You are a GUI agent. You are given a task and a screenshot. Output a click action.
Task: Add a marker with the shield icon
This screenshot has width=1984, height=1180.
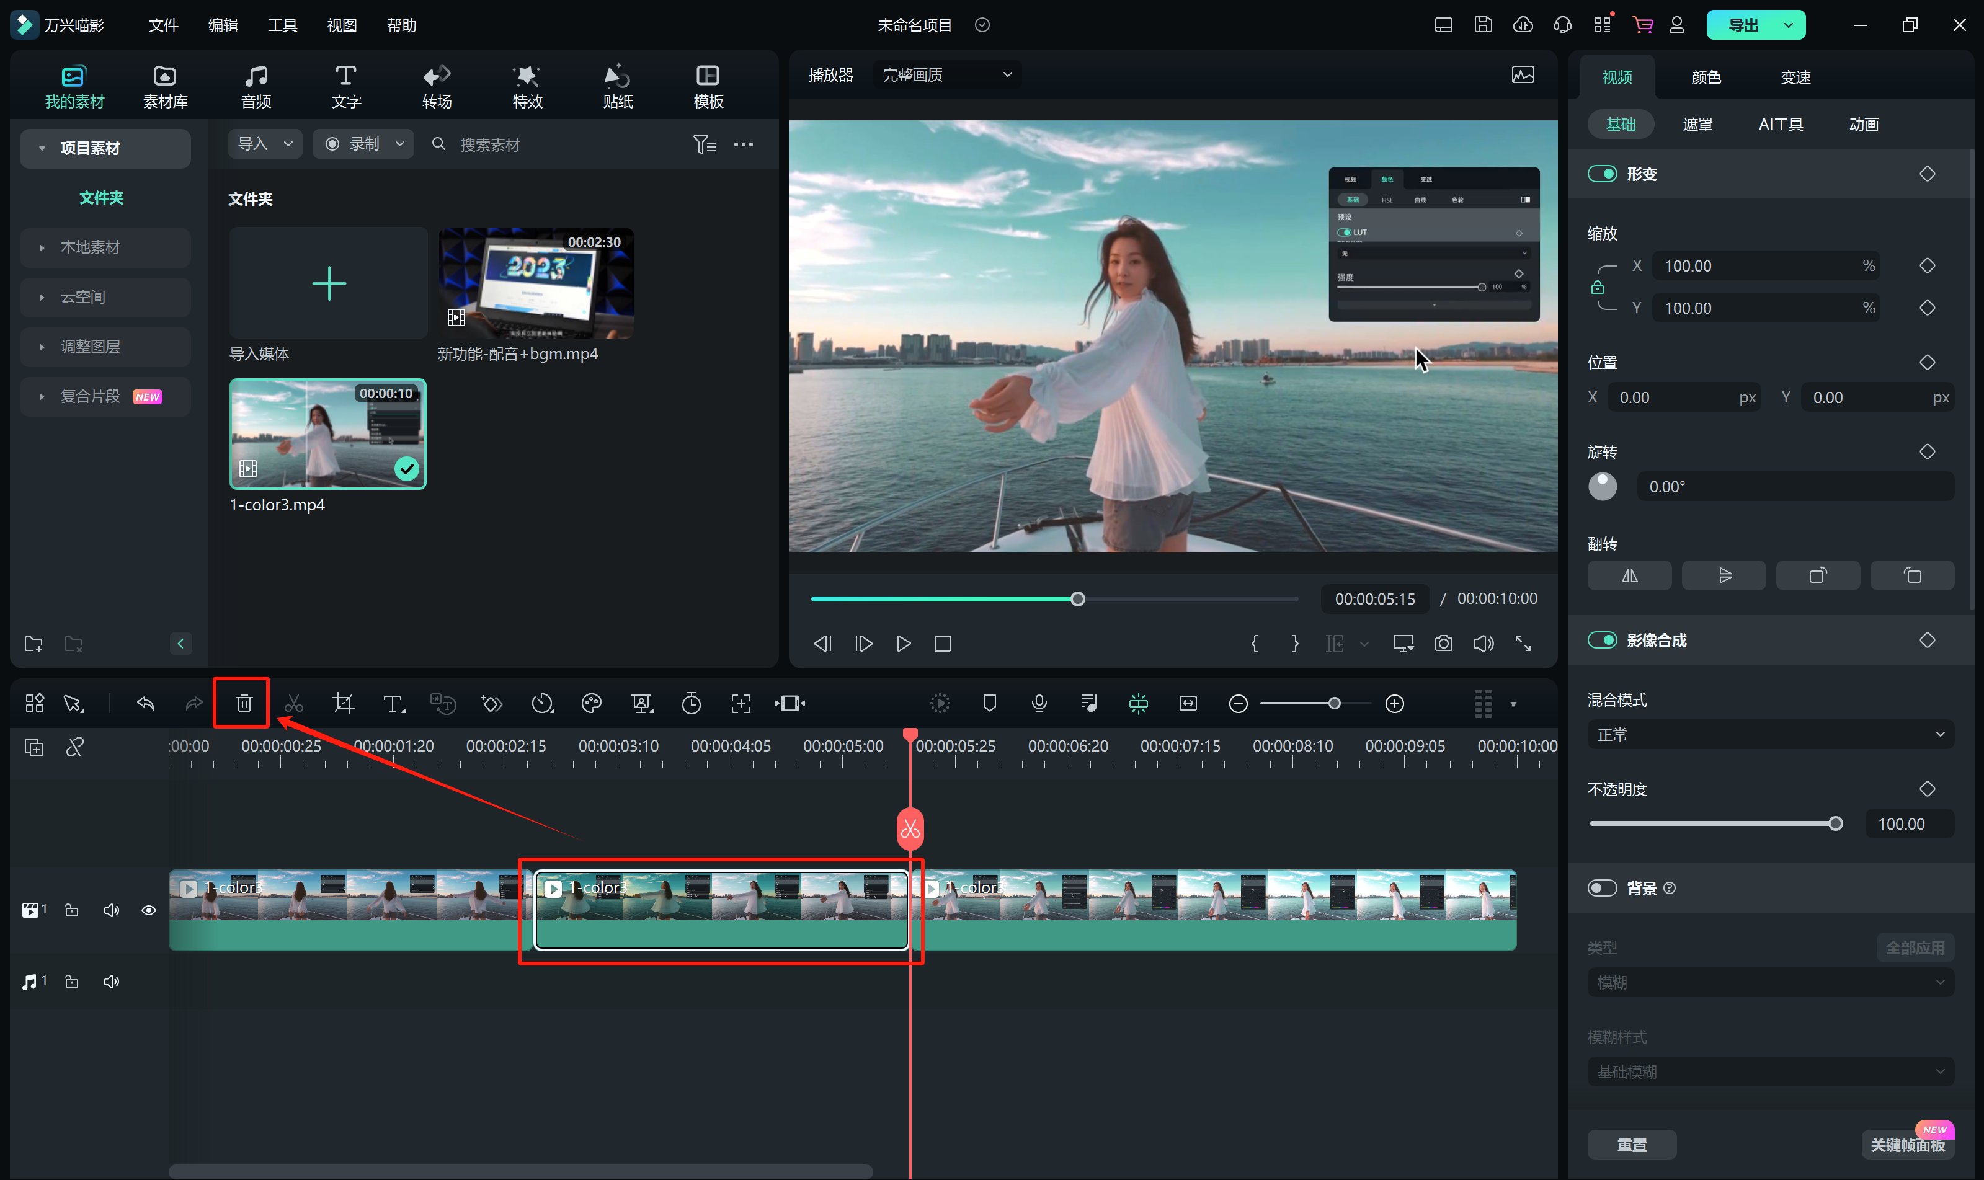pyautogui.click(x=989, y=704)
